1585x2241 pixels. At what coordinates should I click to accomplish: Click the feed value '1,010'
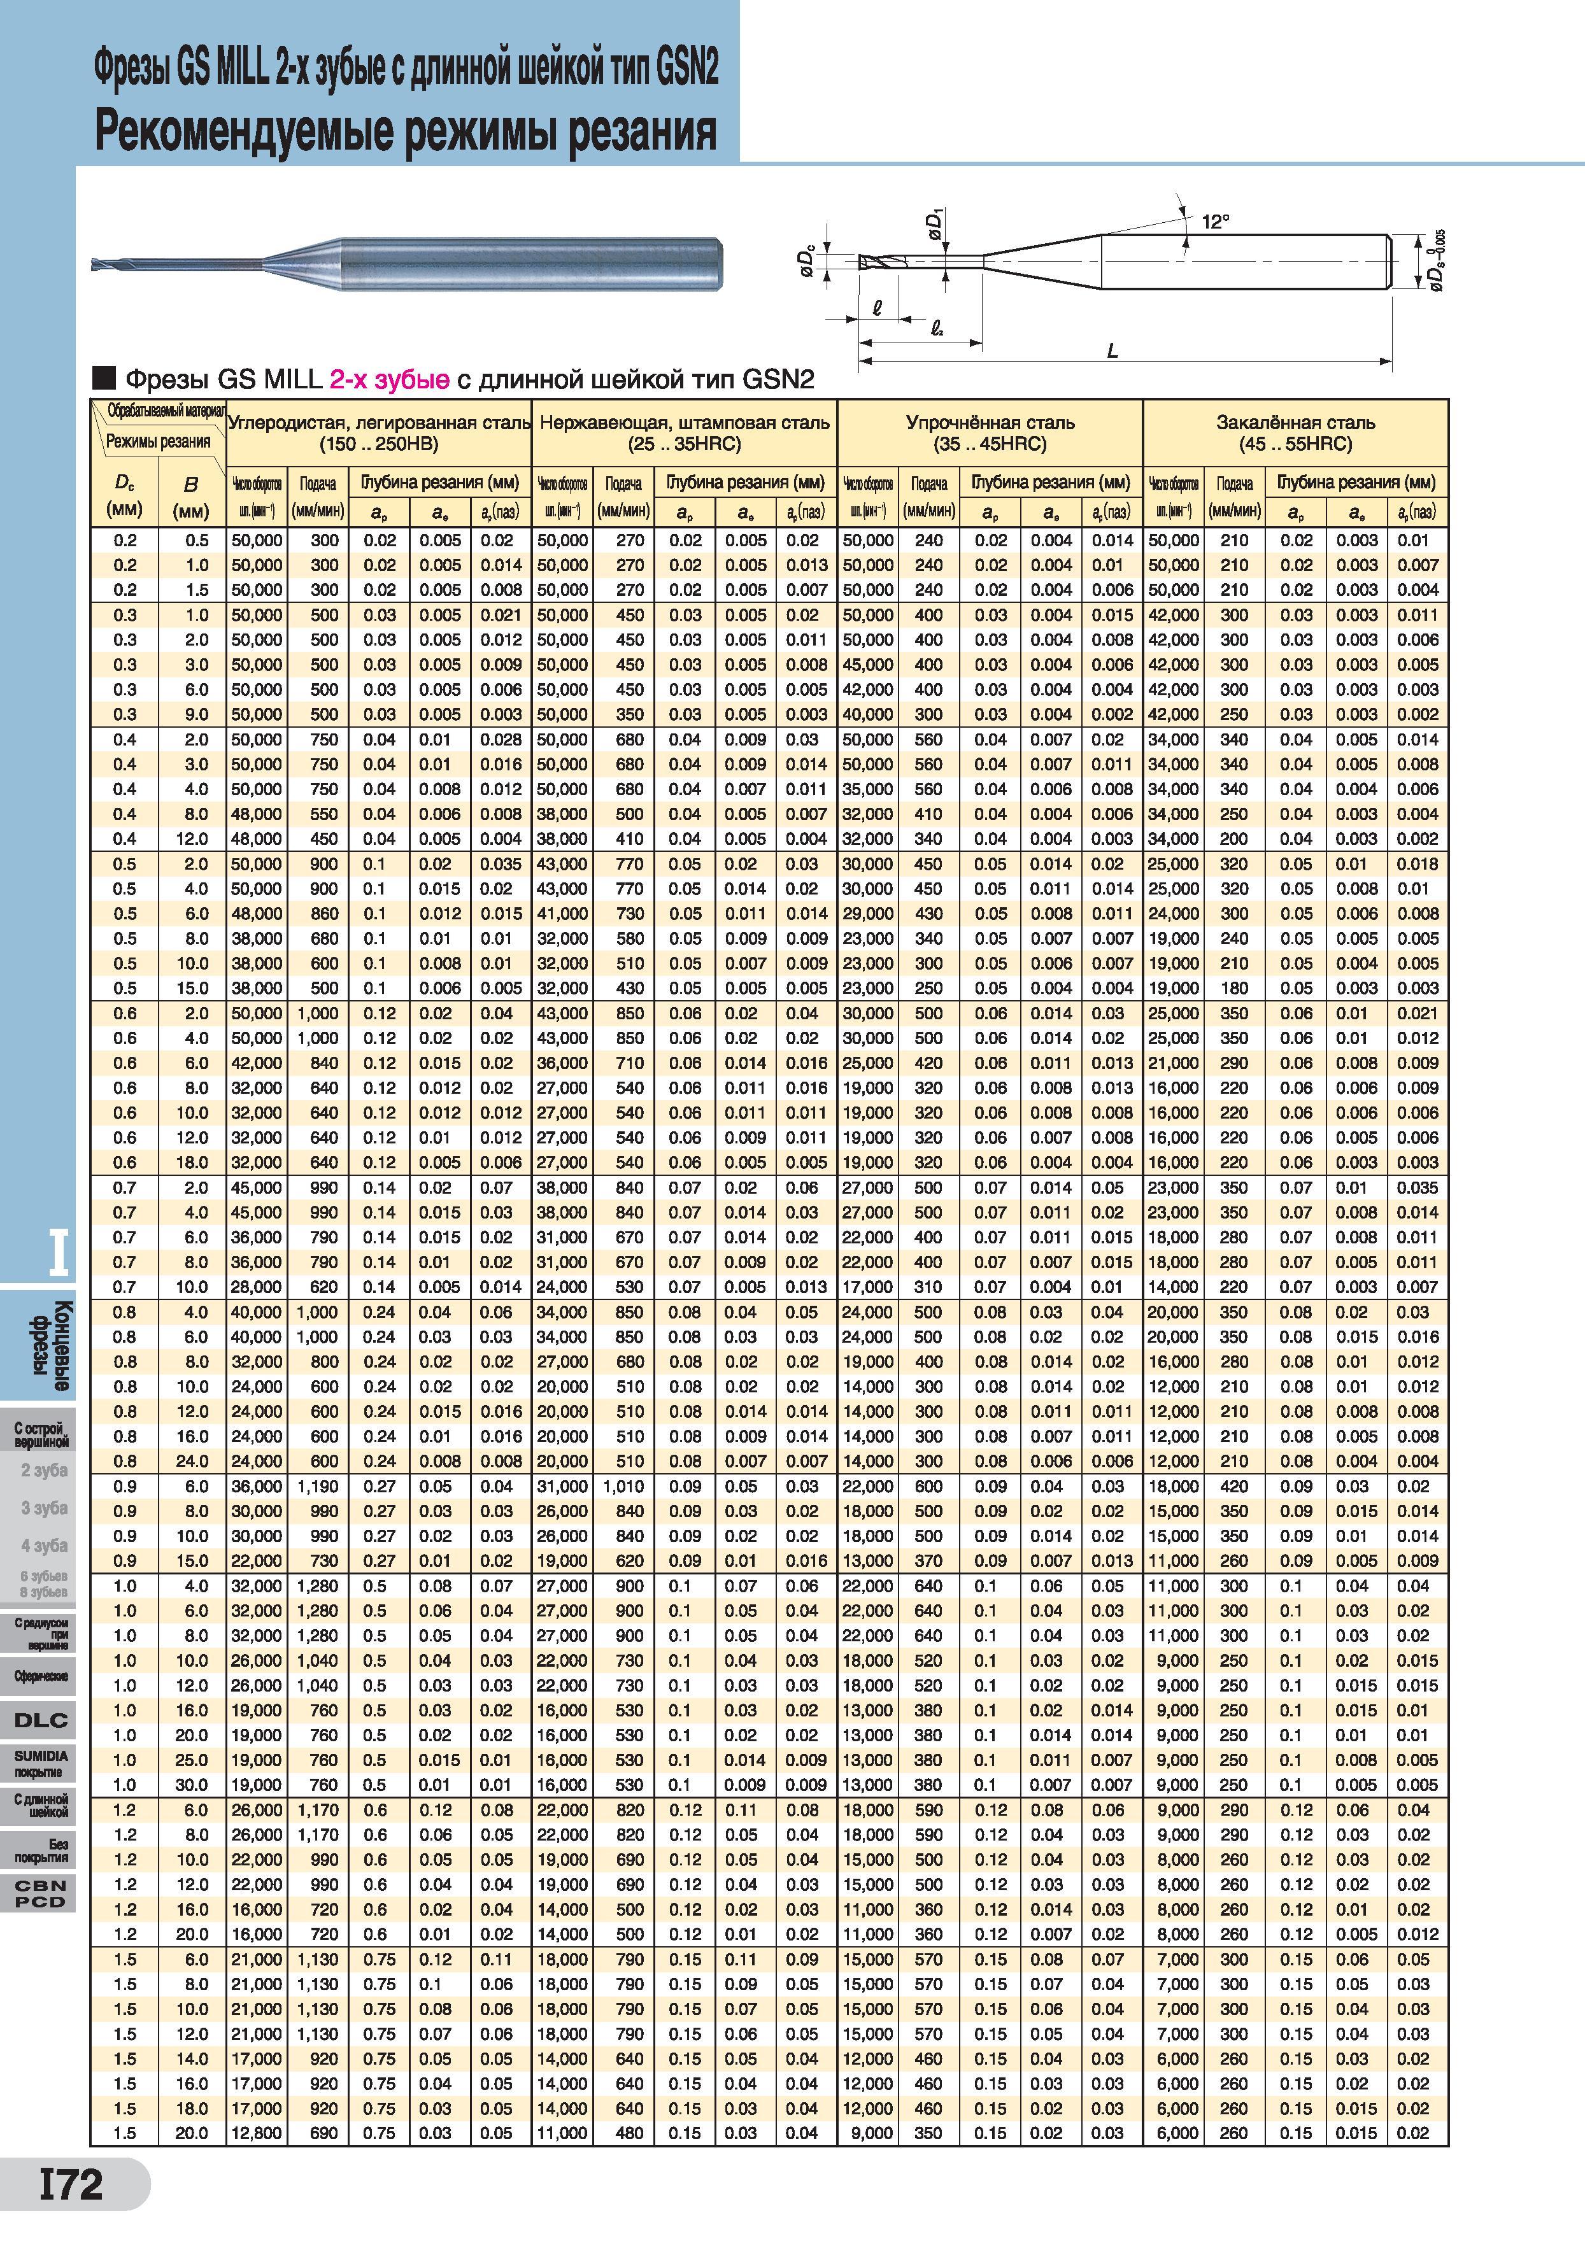pos(623,1487)
